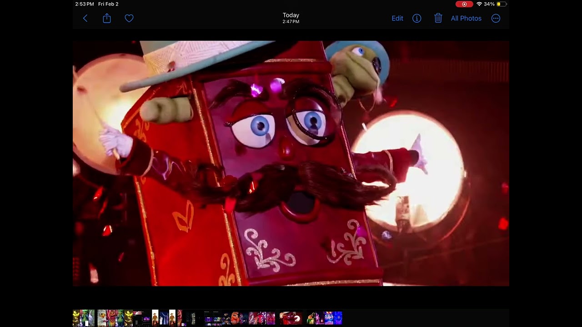Favorite the photo with the heart icon
582x327 pixels.
coord(129,18)
